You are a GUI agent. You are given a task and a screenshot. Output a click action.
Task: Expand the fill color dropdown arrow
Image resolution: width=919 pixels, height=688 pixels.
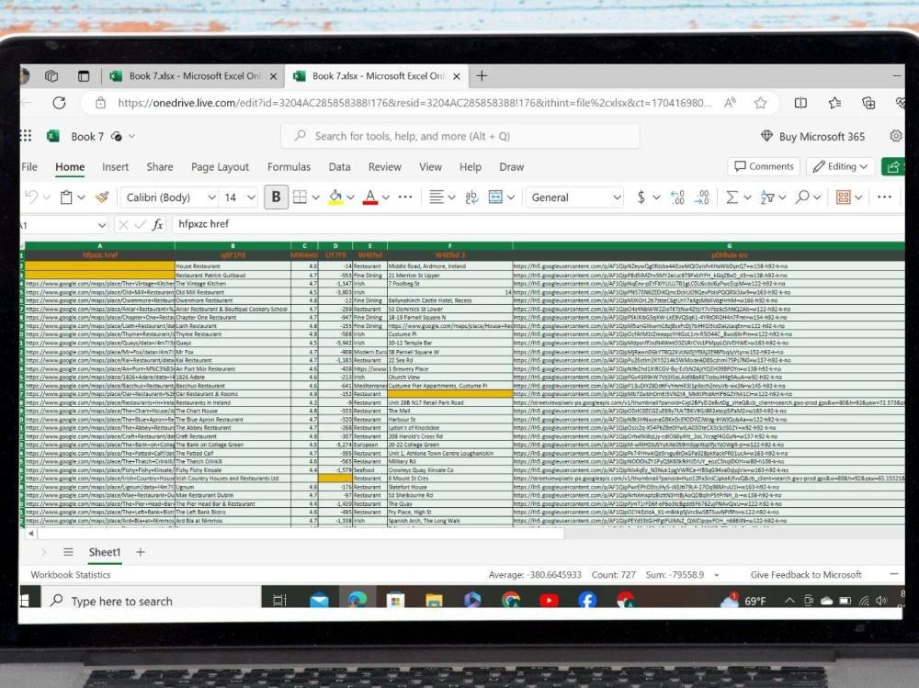(x=350, y=197)
